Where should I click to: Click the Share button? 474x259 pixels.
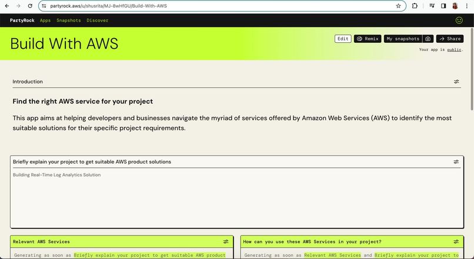click(450, 39)
